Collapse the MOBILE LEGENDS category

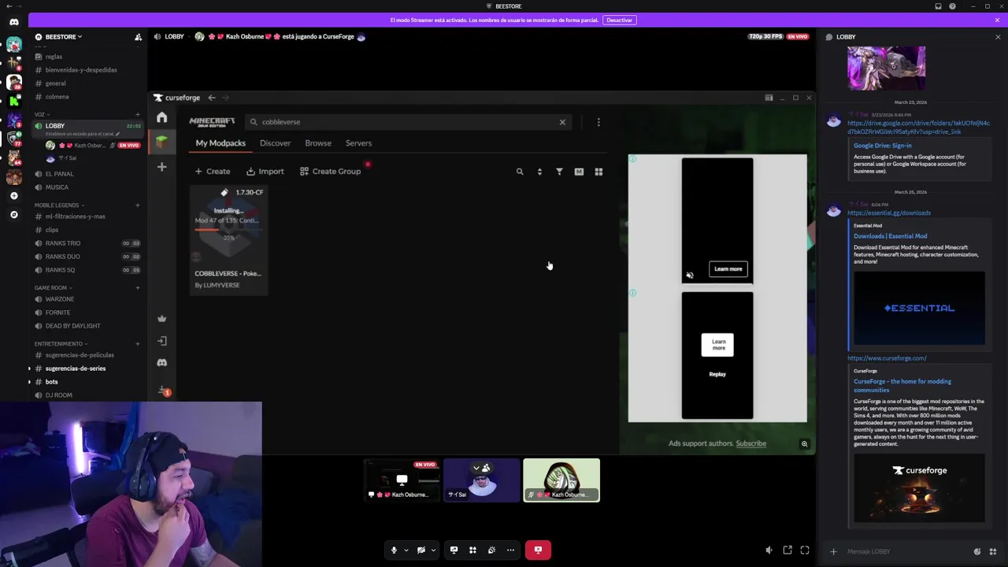pyautogui.click(x=60, y=206)
